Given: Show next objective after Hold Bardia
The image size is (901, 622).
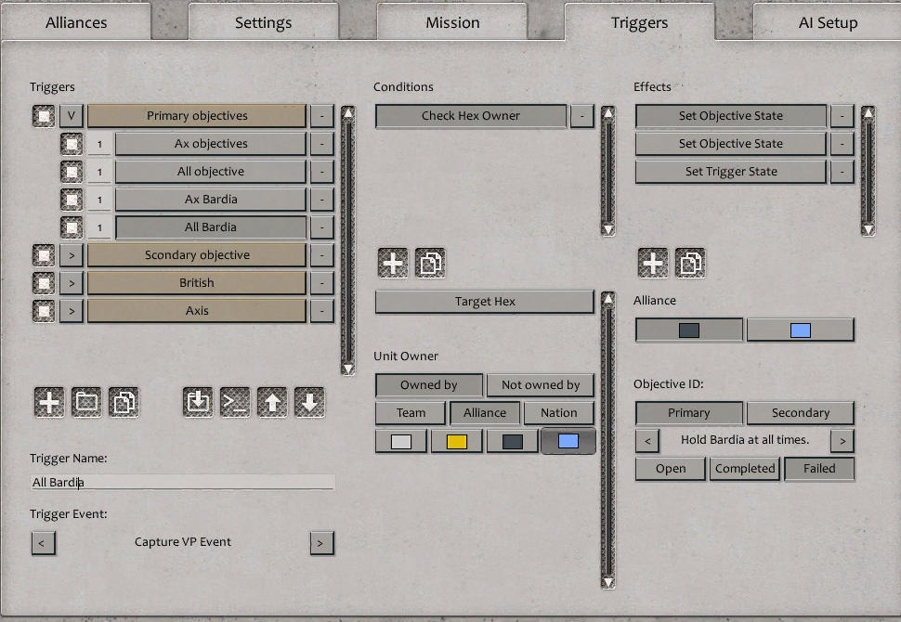Looking at the screenshot, I should coord(842,441).
